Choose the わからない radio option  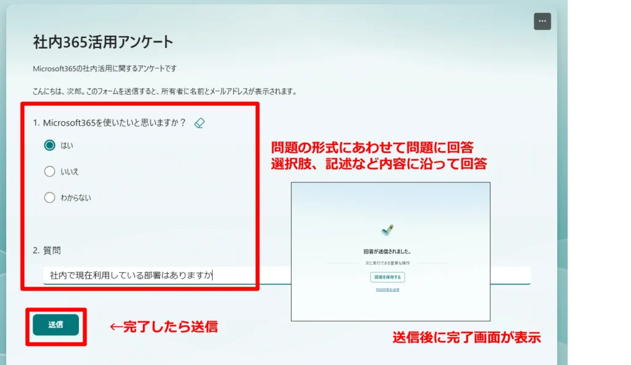coord(49,198)
